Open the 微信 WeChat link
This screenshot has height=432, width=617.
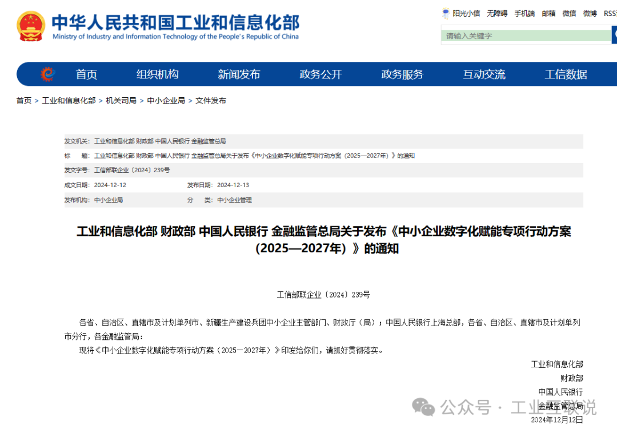(569, 13)
